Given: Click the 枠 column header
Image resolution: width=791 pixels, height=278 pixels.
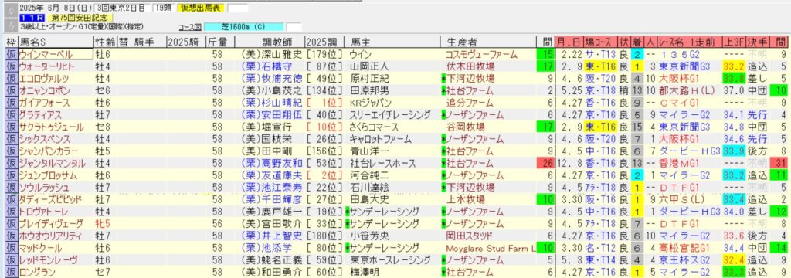Looking at the screenshot, I should click(11, 42).
